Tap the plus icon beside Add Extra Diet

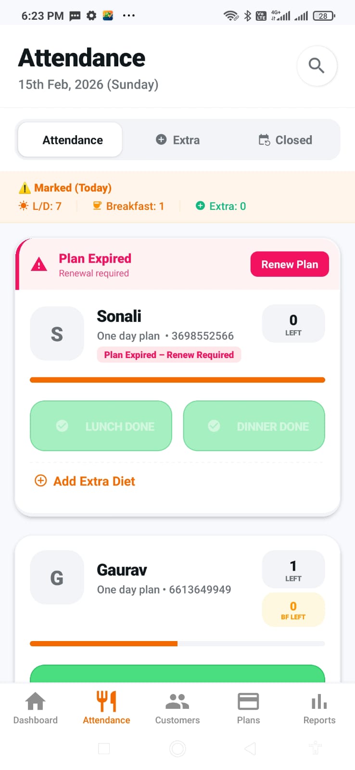pos(41,481)
